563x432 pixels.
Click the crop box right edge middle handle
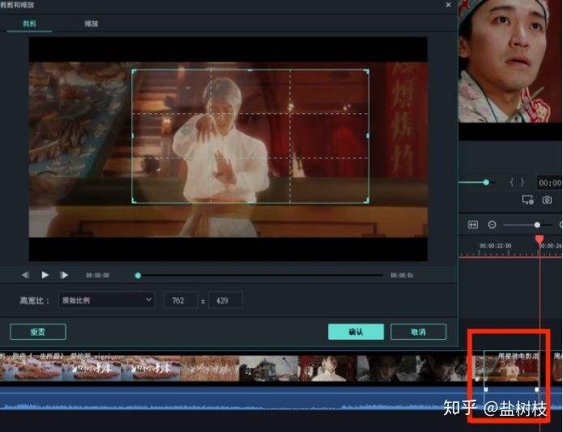[x=368, y=136]
